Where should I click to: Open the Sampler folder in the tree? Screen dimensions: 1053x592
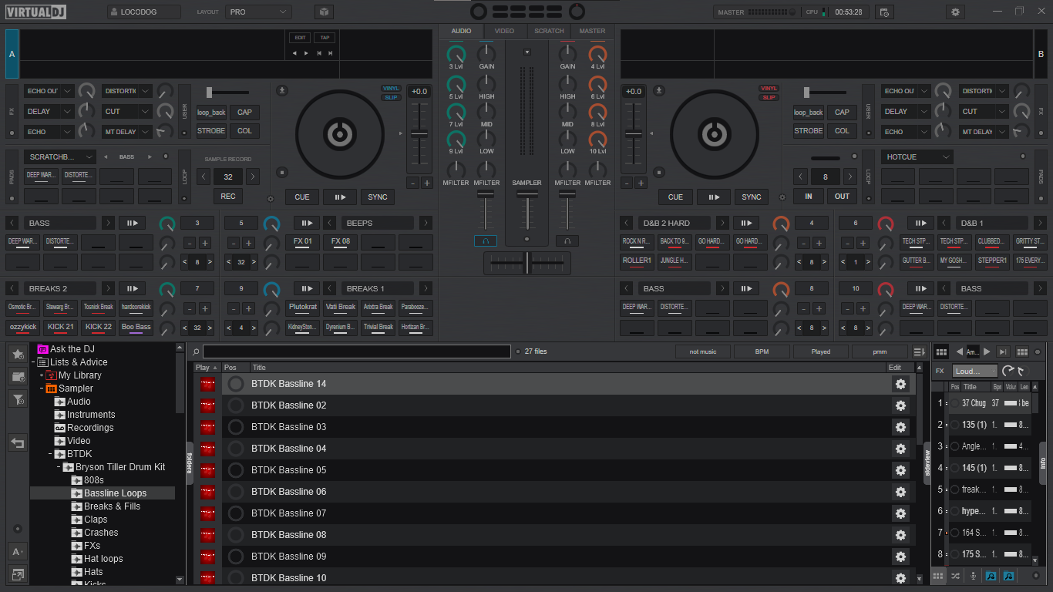76,388
